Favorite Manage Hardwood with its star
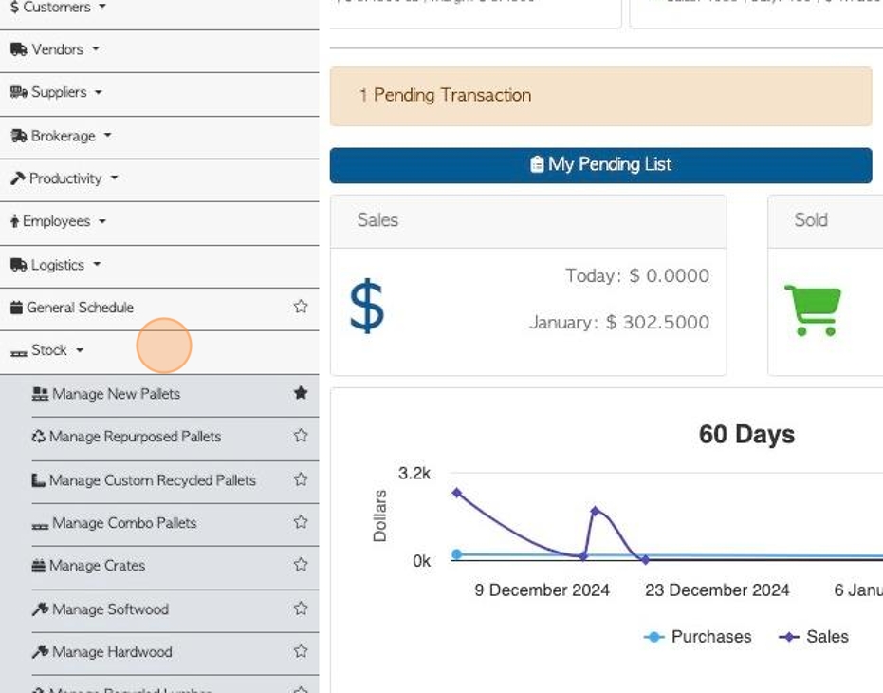This screenshot has width=883, height=693. coord(301,651)
